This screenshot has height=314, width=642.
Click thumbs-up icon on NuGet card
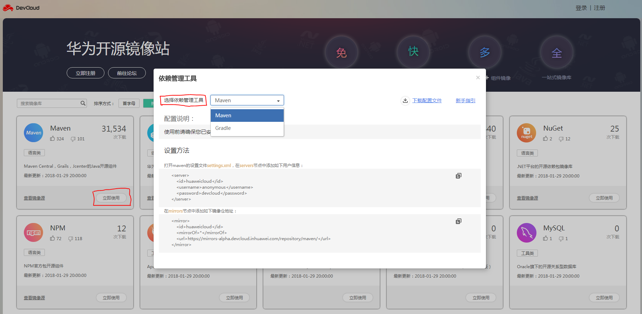click(546, 139)
